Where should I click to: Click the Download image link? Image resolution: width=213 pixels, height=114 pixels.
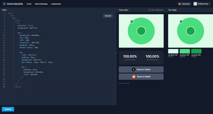point(124,83)
